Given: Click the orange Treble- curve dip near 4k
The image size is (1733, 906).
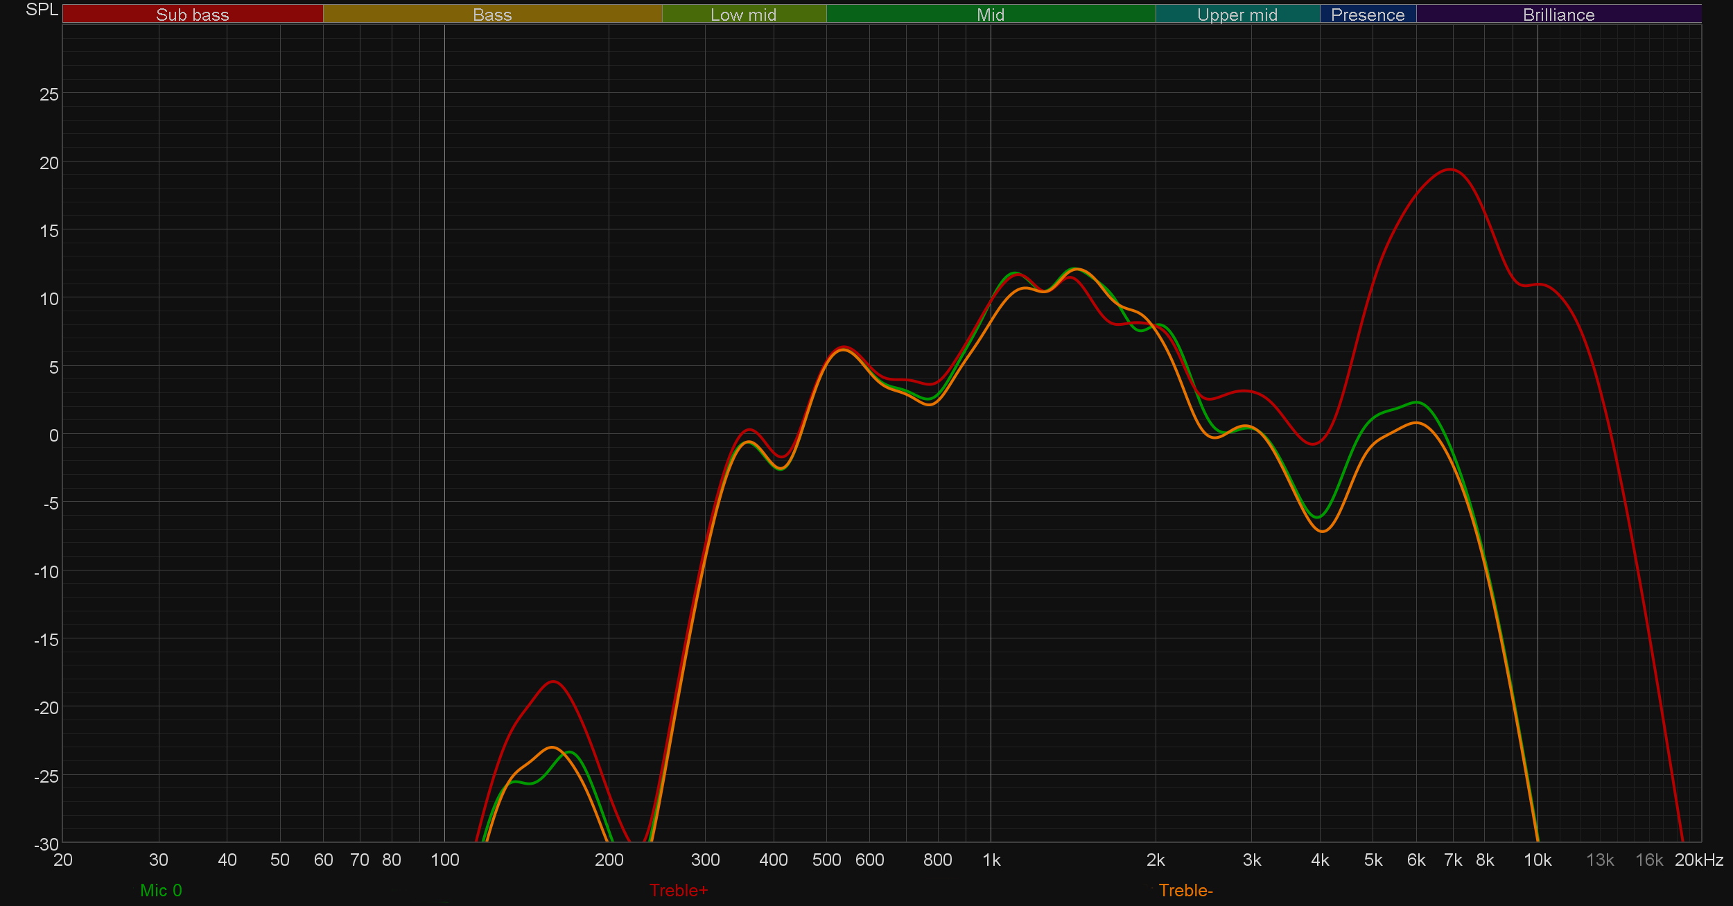Looking at the screenshot, I should point(1323,531).
